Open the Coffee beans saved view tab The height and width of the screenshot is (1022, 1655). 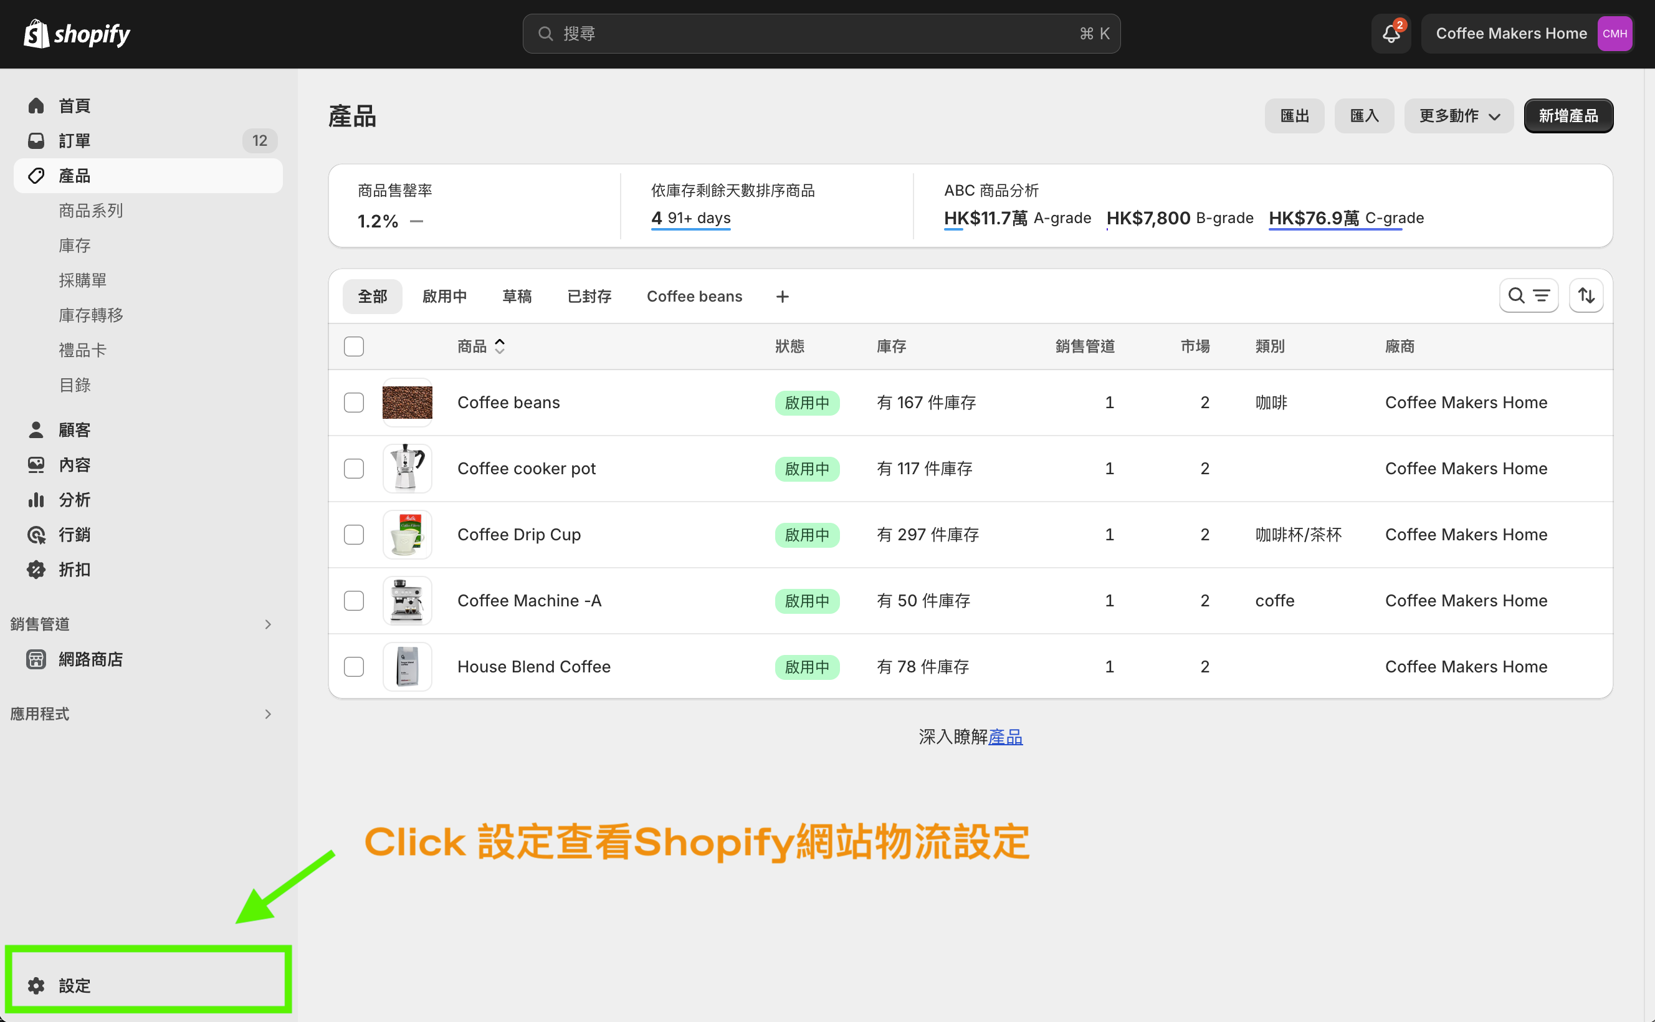click(695, 297)
